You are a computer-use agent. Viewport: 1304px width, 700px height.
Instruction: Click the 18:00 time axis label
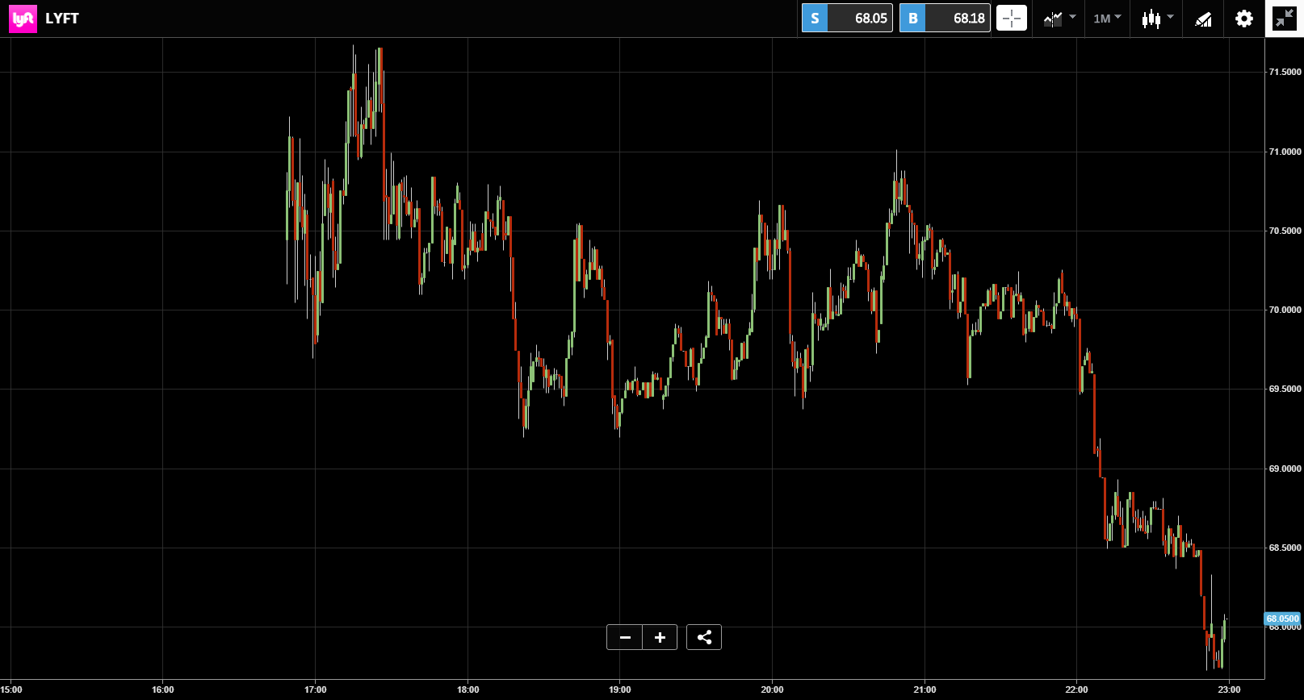pyautogui.click(x=468, y=690)
